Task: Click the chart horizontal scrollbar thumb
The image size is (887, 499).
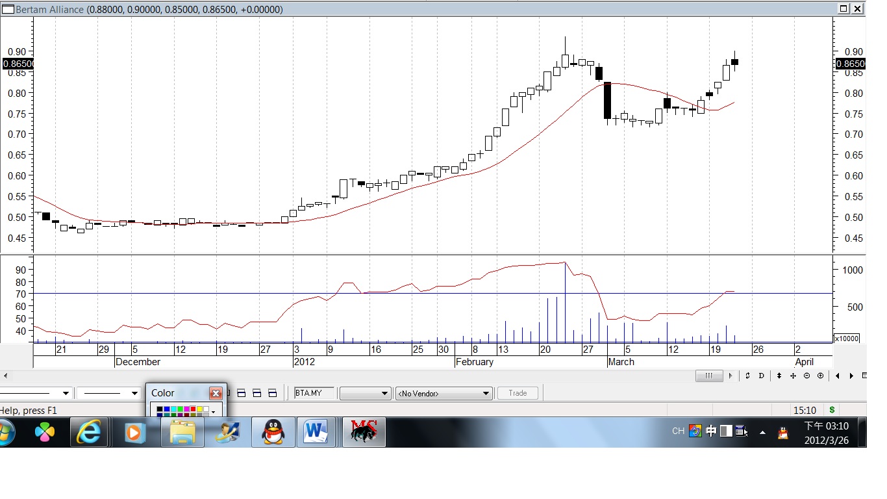Action: [x=709, y=376]
